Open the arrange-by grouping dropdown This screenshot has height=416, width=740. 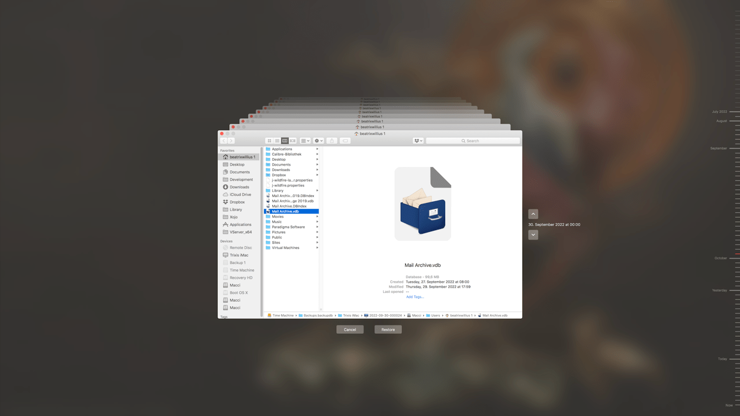click(305, 141)
